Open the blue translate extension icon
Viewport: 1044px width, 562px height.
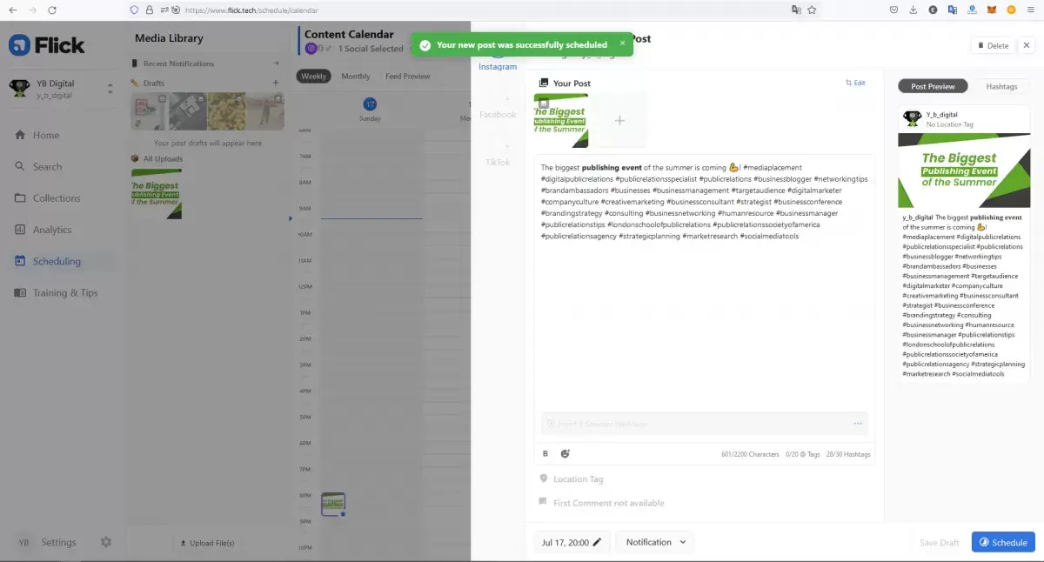coord(953,10)
